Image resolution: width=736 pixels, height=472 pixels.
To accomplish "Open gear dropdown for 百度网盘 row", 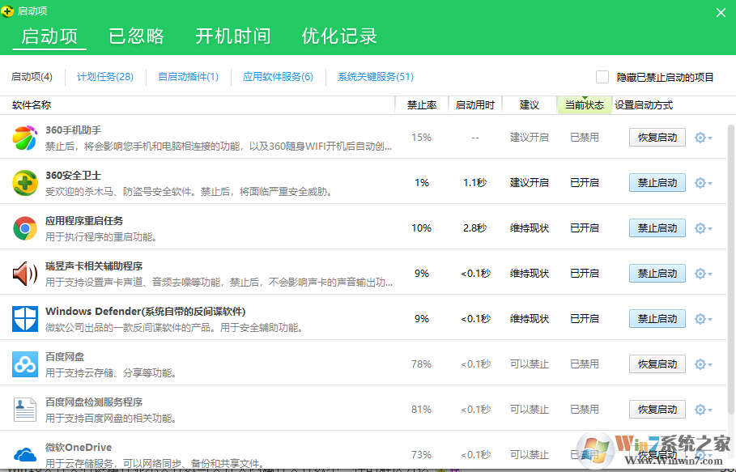I will click(x=703, y=364).
